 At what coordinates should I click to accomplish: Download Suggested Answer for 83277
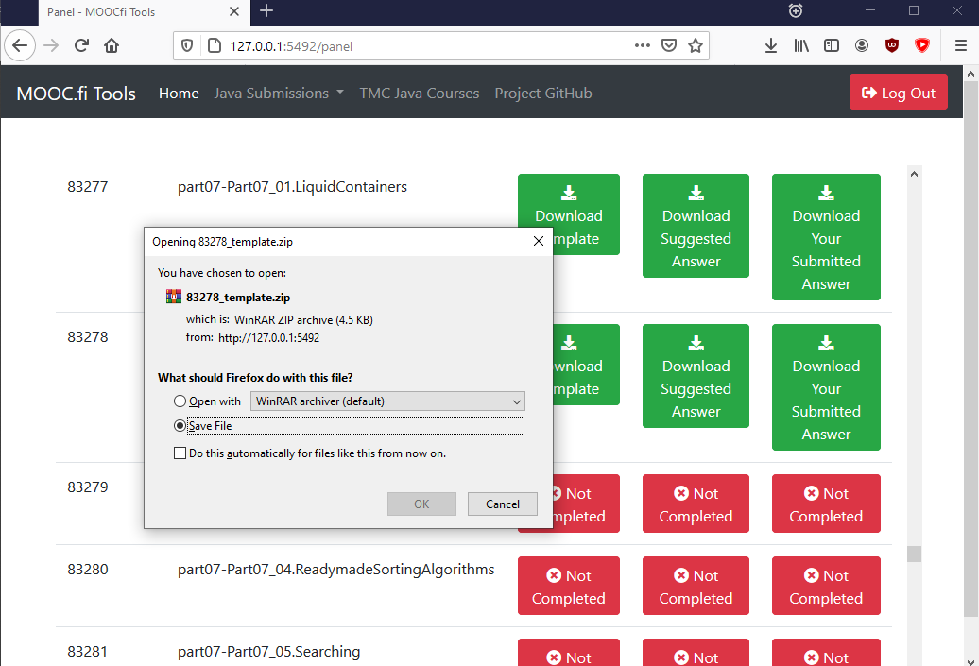click(x=696, y=226)
